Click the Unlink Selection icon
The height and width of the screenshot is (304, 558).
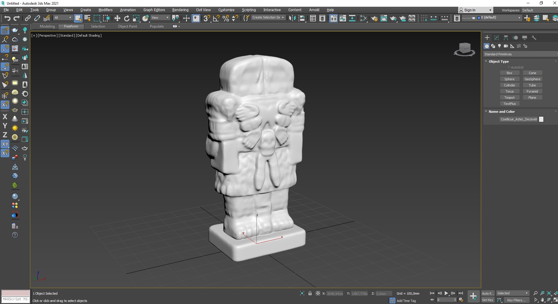point(37,18)
